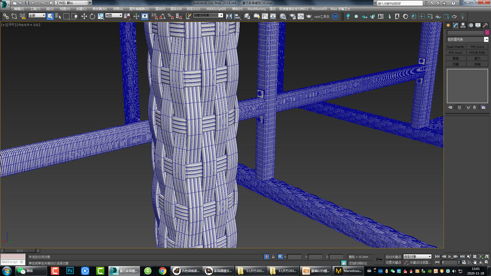The width and height of the screenshot is (491, 276).
Task: Open the MAXScript(X) menu
Action: click(216, 9)
